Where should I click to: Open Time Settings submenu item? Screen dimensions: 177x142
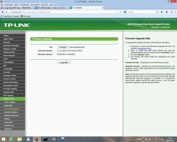(12, 102)
